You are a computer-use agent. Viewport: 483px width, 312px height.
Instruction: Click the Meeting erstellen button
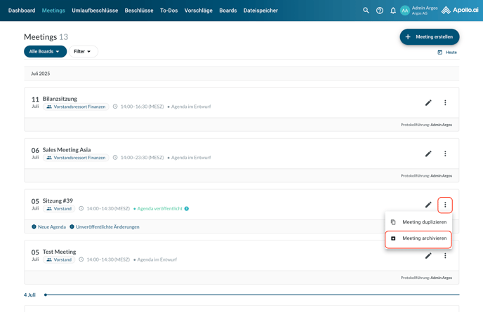(429, 36)
